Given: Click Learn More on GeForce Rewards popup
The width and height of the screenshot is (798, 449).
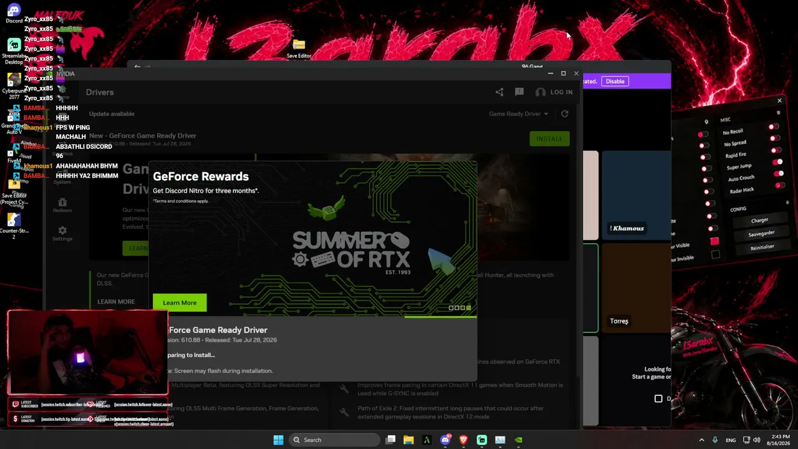Looking at the screenshot, I should point(180,302).
